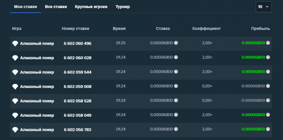283x140 pixels.
Task: Click profit coin icon in 6 602 060 496 row
Action: [x=268, y=43]
